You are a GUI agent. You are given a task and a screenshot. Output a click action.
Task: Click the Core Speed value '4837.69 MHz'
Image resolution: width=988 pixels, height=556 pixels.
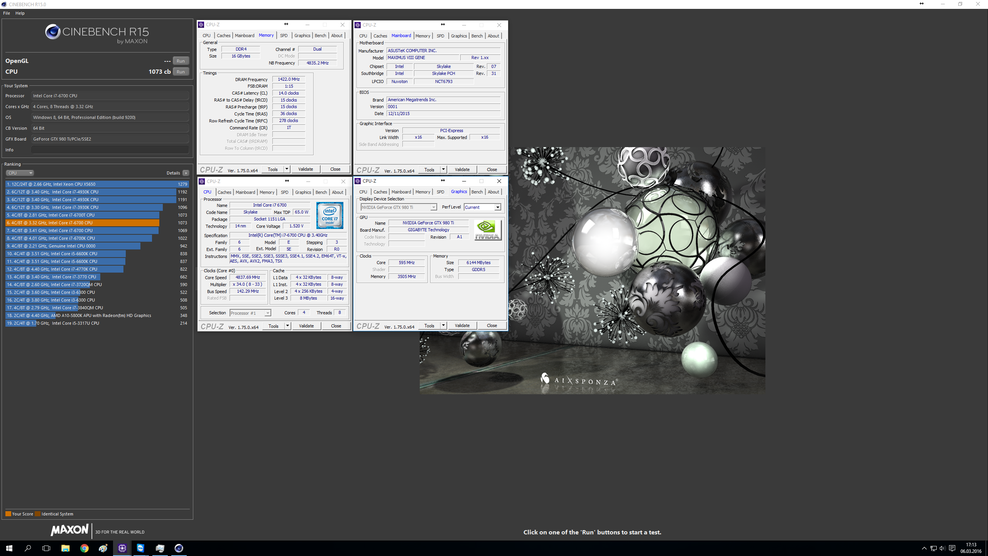click(248, 277)
